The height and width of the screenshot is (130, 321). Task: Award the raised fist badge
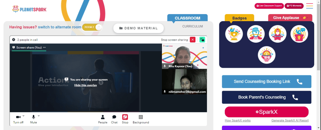[256, 34]
